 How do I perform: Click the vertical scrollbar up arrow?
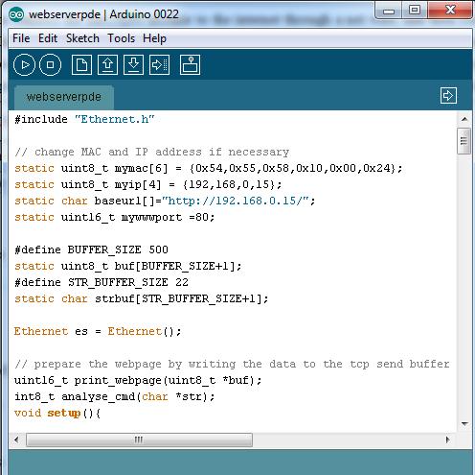pyautogui.click(x=464, y=119)
